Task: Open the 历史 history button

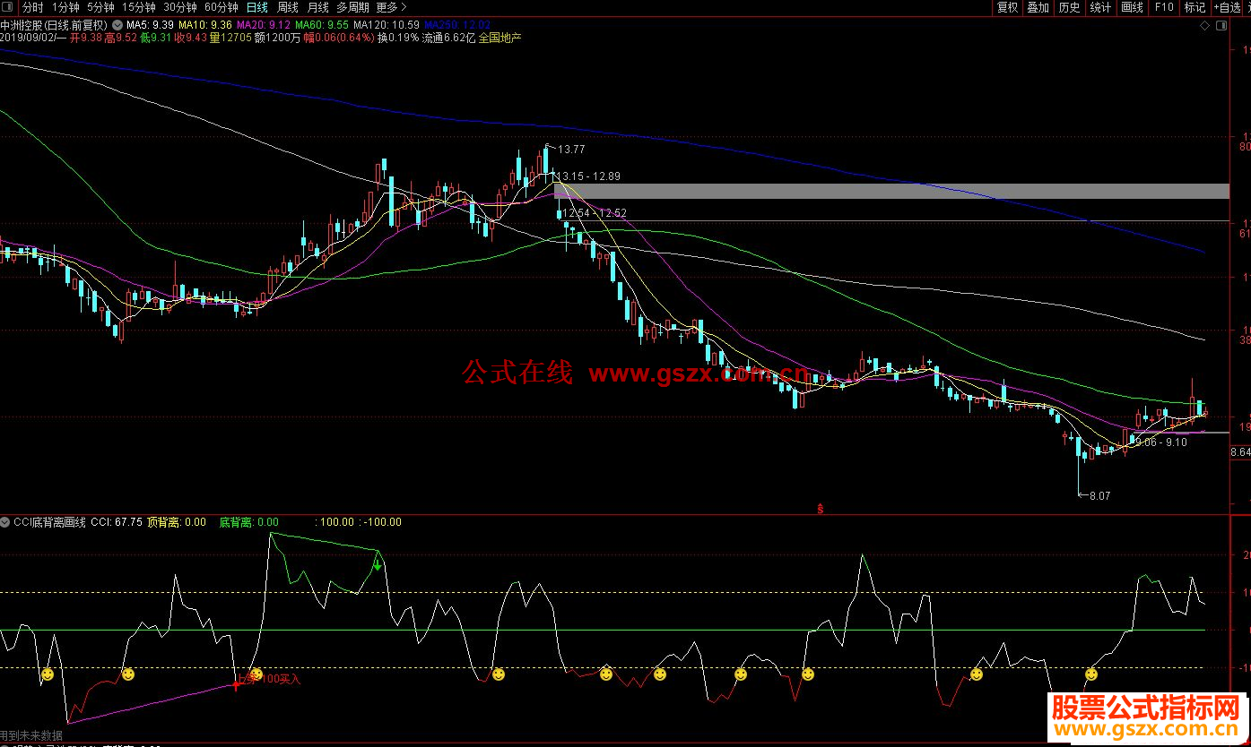Action: tap(1069, 7)
